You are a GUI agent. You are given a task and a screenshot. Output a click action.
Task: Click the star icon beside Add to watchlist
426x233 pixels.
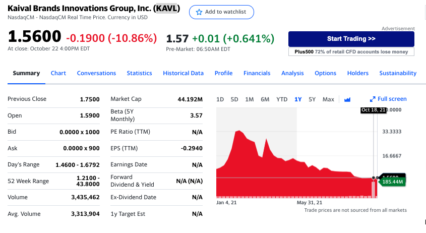[x=199, y=12]
